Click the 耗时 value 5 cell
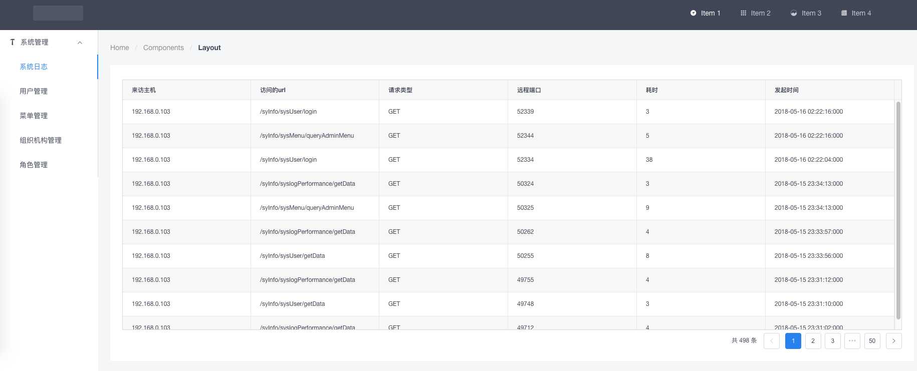This screenshot has width=917, height=371. point(701,136)
